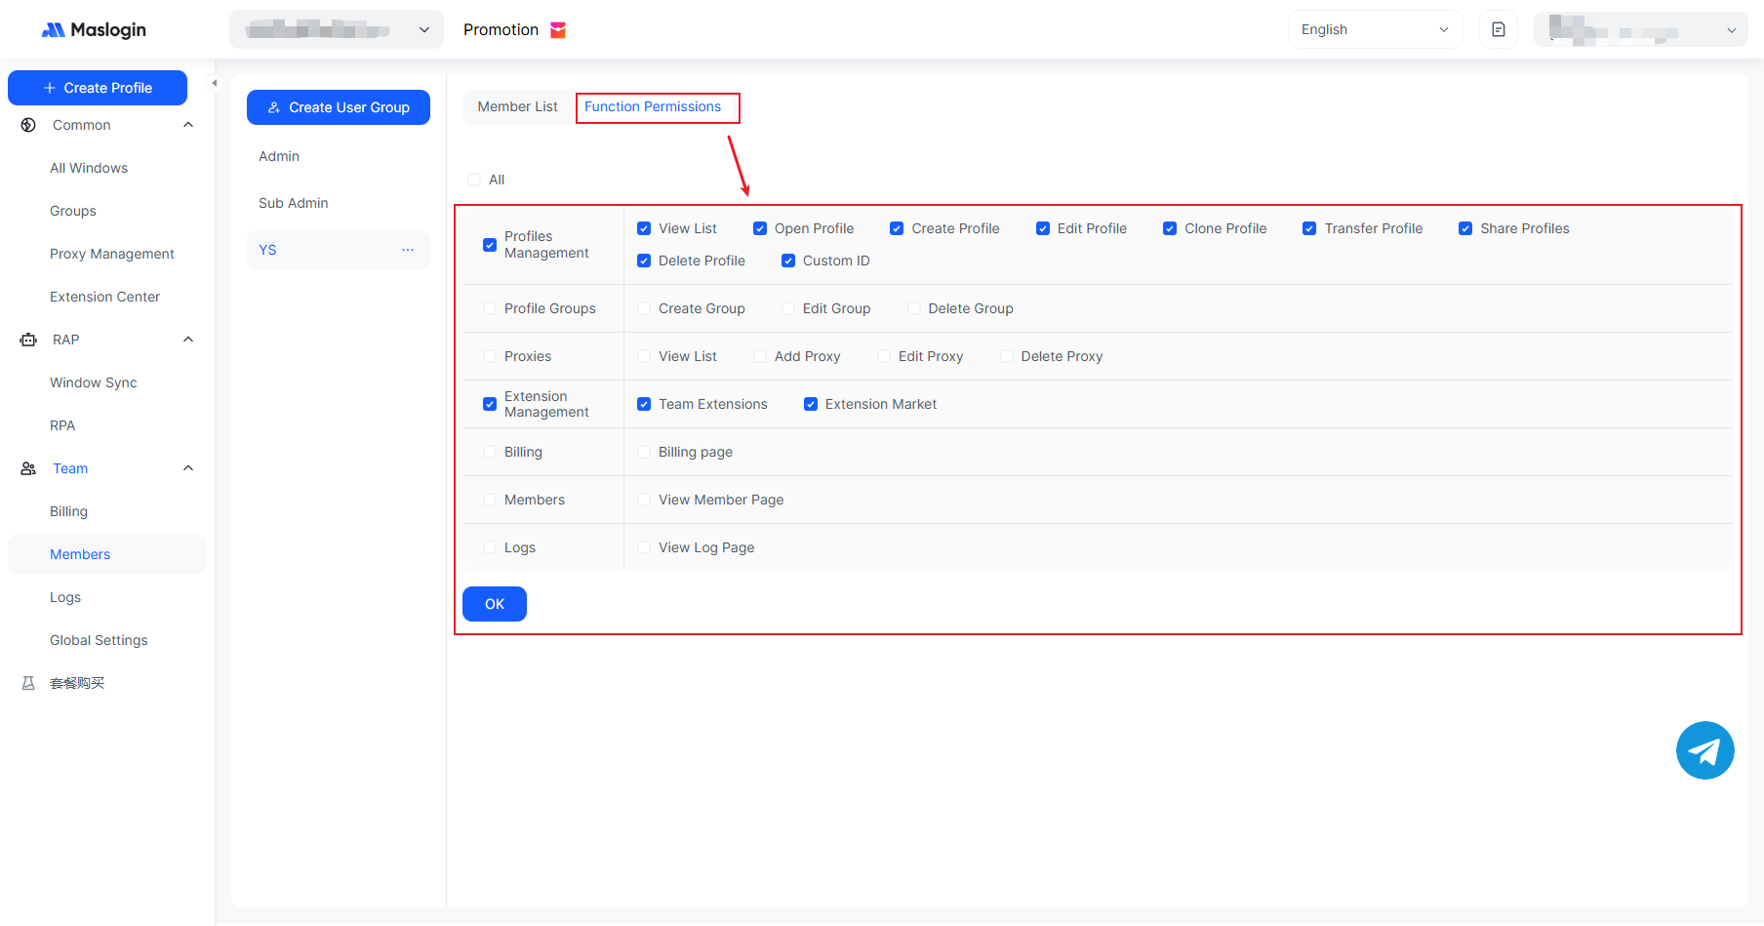
Task: Open Proxy Management in the sidebar
Action: [x=112, y=254]
